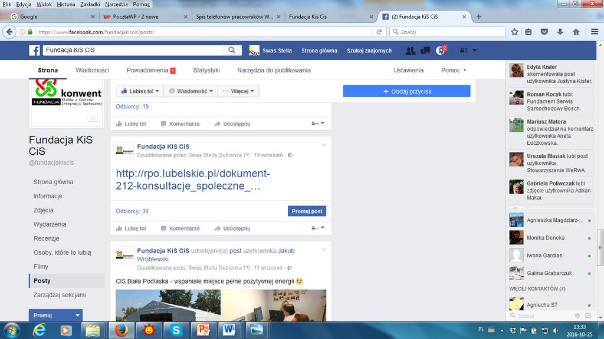
Task: Open the Statystyki page tab
Action: (206, 71)
